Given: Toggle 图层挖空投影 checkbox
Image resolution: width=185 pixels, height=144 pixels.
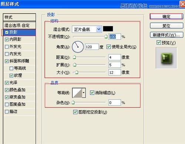Looking at the screenshot, I should 75,112.
